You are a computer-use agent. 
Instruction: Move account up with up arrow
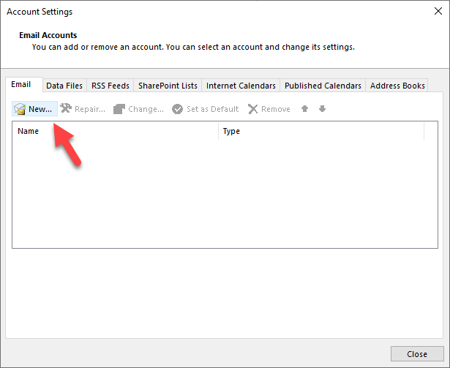(305, 108)
